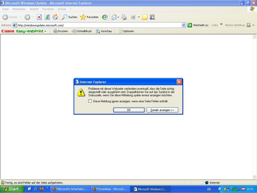The height and width of the screenshot is (193, 257).
Task: Click the 10:41 clock in system tray
Action: pos(250,189)
